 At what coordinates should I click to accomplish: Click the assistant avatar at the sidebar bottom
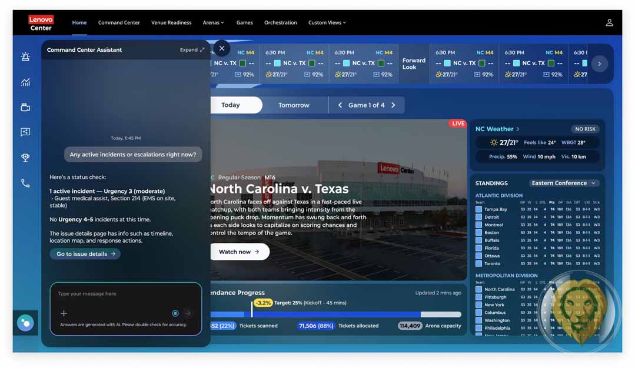(x=25, y=323)
